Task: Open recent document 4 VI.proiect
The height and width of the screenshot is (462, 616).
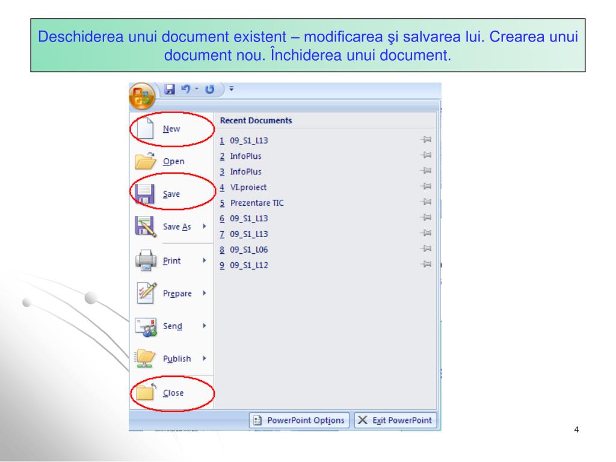Action: point(243,188)
